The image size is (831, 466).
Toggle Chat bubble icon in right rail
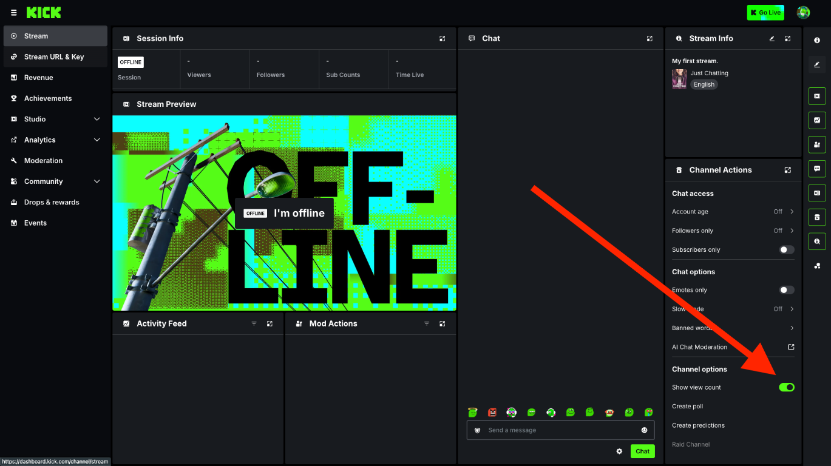[x=817, y=169]
